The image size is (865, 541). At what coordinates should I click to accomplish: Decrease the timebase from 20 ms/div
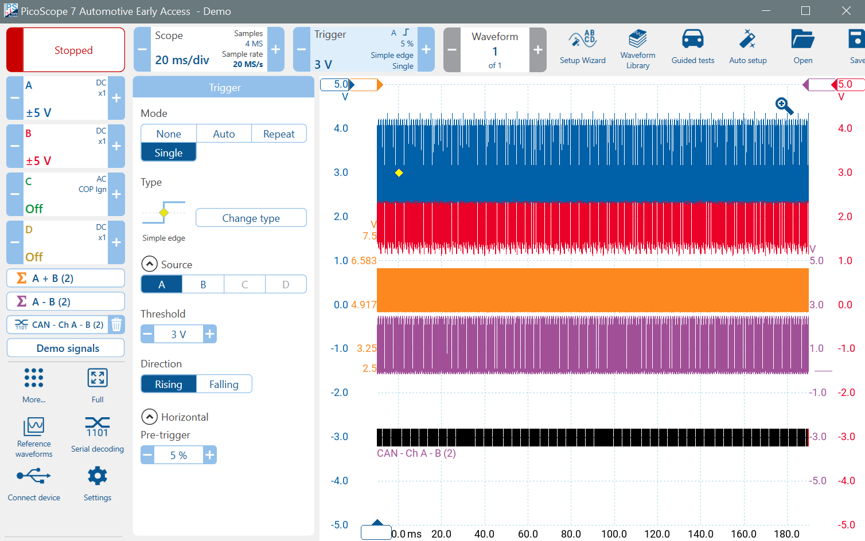pyautogui.click(x=142, y=49)
